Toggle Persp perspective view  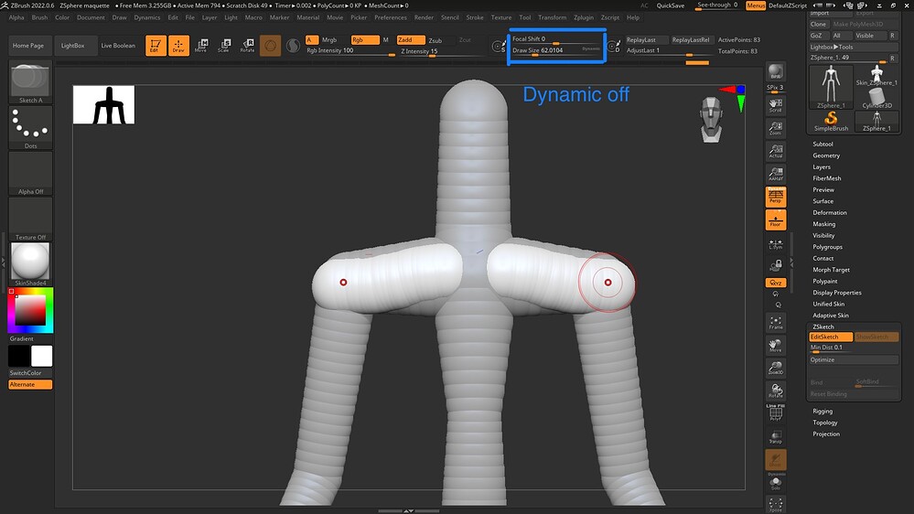pos(775,197)
